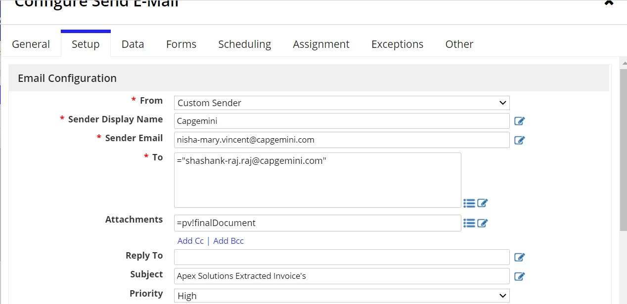
Task: Go to the Forms tab
Action: click(x=181, y=44)
